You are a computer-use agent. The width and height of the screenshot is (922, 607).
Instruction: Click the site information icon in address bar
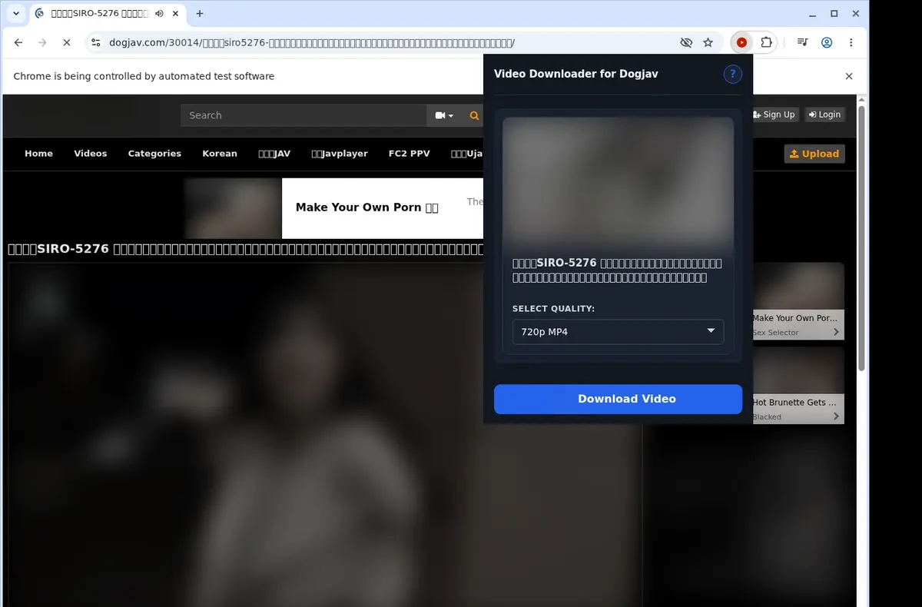[95, 43]
